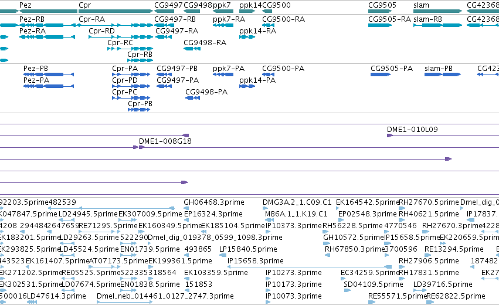Image resolution: width=499 pixels, height=305 pixels.
Task: Click the ppk7-RA transcript label
Action: (229, 19)
